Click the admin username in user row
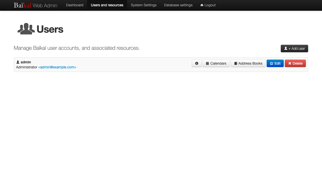This screenshot has width=322, height=181. [26, 62]
